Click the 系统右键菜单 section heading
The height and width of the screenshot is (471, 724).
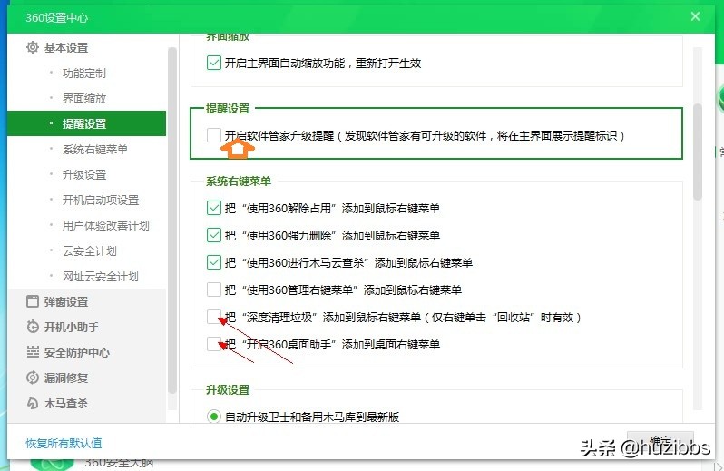[239, 181]
